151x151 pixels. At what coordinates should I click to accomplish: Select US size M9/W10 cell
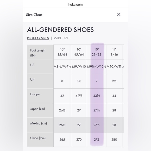[79, 67]
